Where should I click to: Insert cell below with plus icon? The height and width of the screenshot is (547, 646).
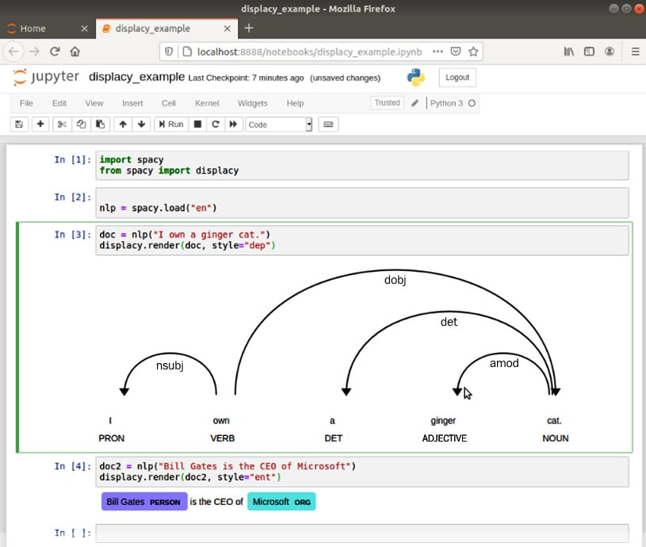coord(40,124)
